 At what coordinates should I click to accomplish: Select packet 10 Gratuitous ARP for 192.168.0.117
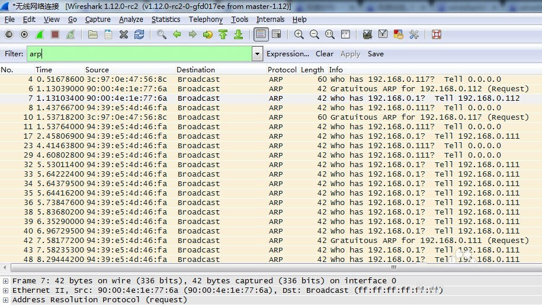(x=271, y=117)
